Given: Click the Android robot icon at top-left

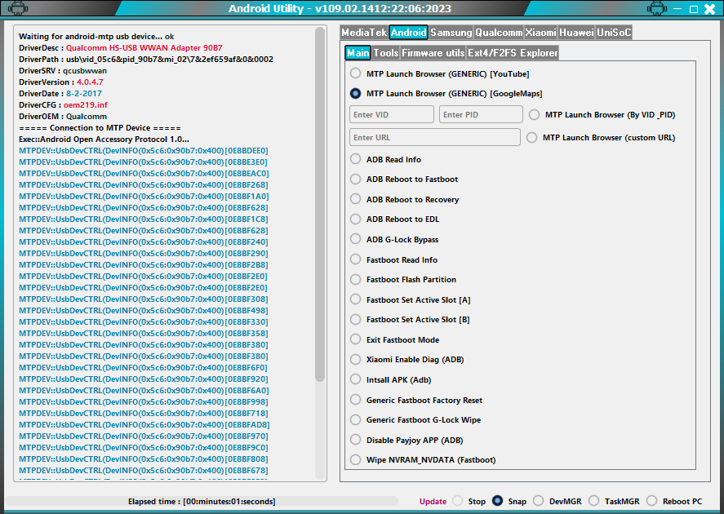Looking at the screenshot, I should pyautogui.click(x=18, y=9).
